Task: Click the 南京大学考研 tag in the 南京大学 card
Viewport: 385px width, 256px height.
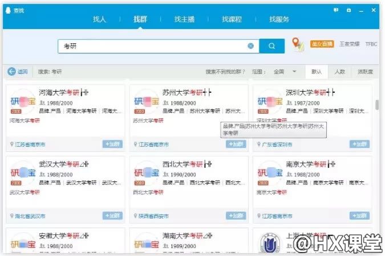Action: 329,183
